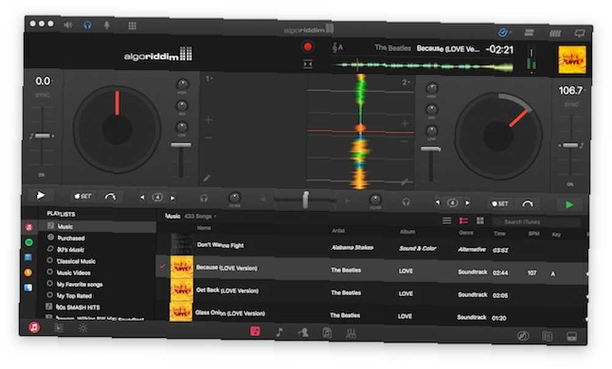
Task: Toggle headphone pre-cueing icon in title bar
Action: point(88,26)
